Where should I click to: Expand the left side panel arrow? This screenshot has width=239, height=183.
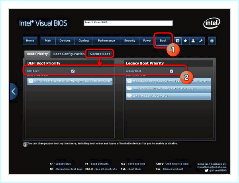pos(14,91)
